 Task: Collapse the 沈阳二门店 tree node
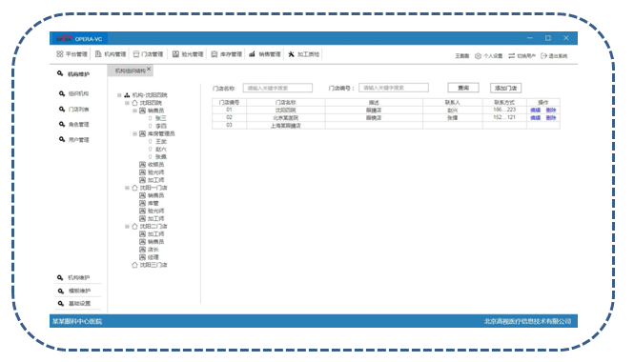127,227
